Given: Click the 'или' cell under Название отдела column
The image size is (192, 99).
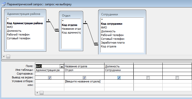Looking at the screenshot, I should [84, 85].
